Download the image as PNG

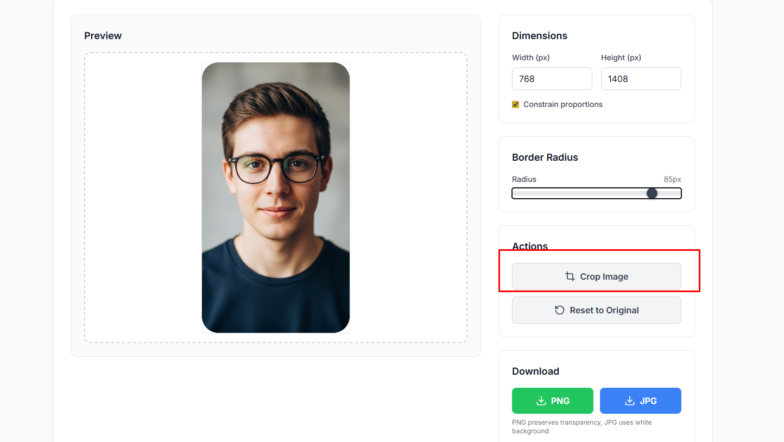coord(552,401)
